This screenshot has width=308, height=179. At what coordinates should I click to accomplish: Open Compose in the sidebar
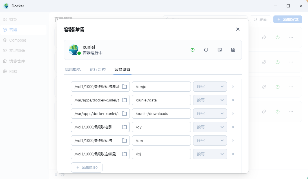point(23,40)
